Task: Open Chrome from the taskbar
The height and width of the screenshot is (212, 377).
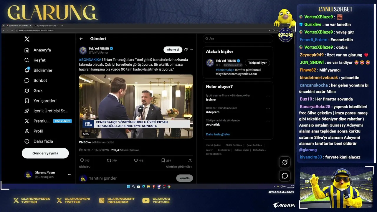Action: click(169, 186)
